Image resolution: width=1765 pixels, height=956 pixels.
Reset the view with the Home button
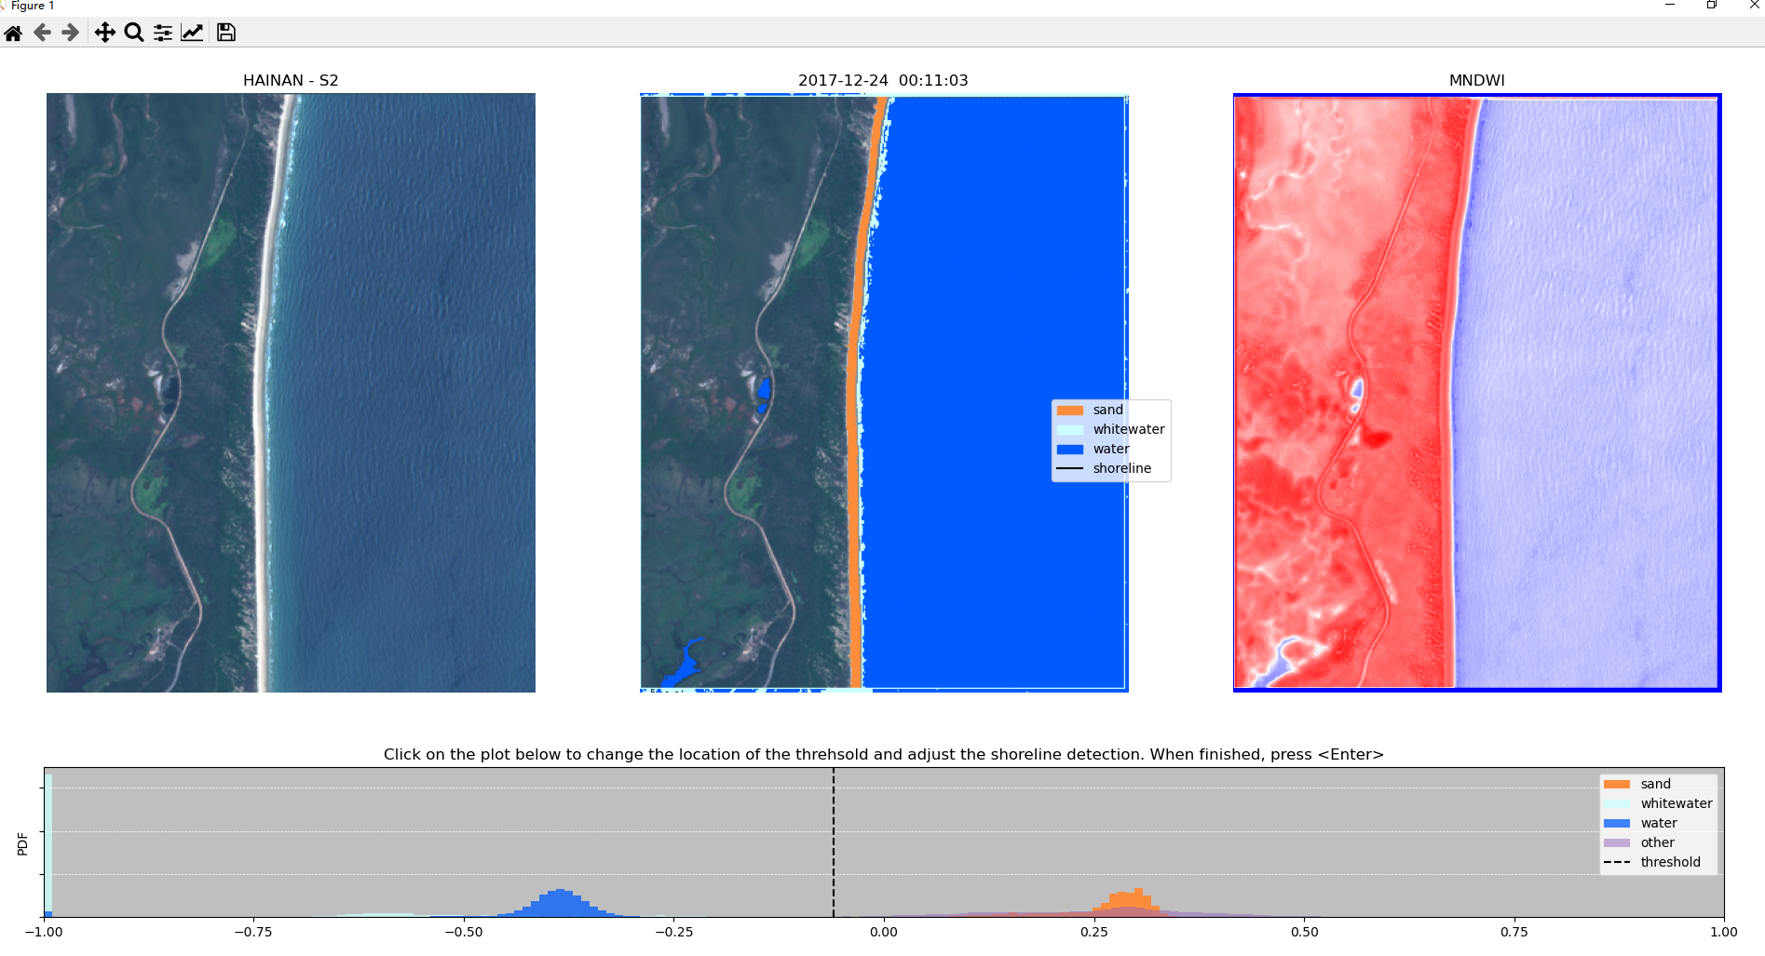point(13,33)
